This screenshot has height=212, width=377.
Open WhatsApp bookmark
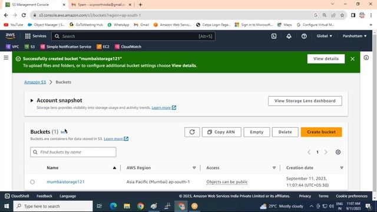[x=118, y=25]
